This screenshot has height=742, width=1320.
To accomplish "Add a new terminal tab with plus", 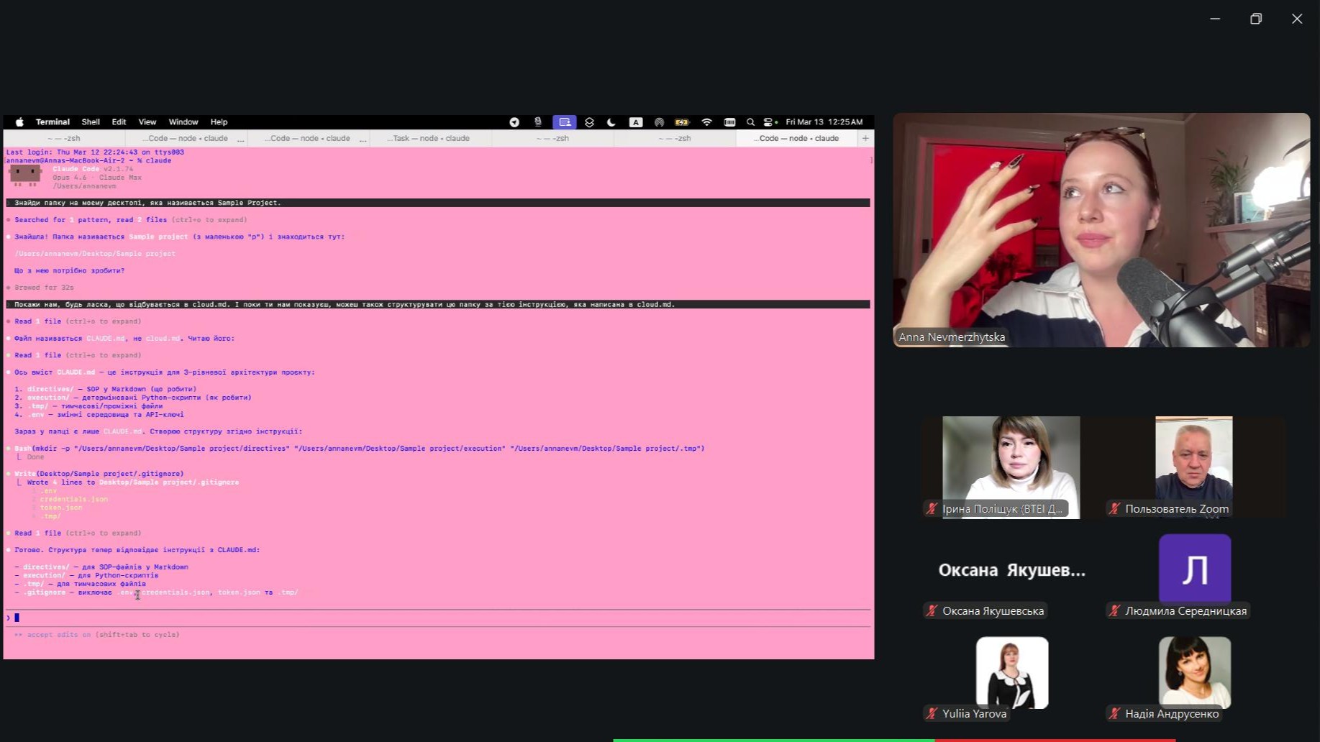I will tap(865, 138).
